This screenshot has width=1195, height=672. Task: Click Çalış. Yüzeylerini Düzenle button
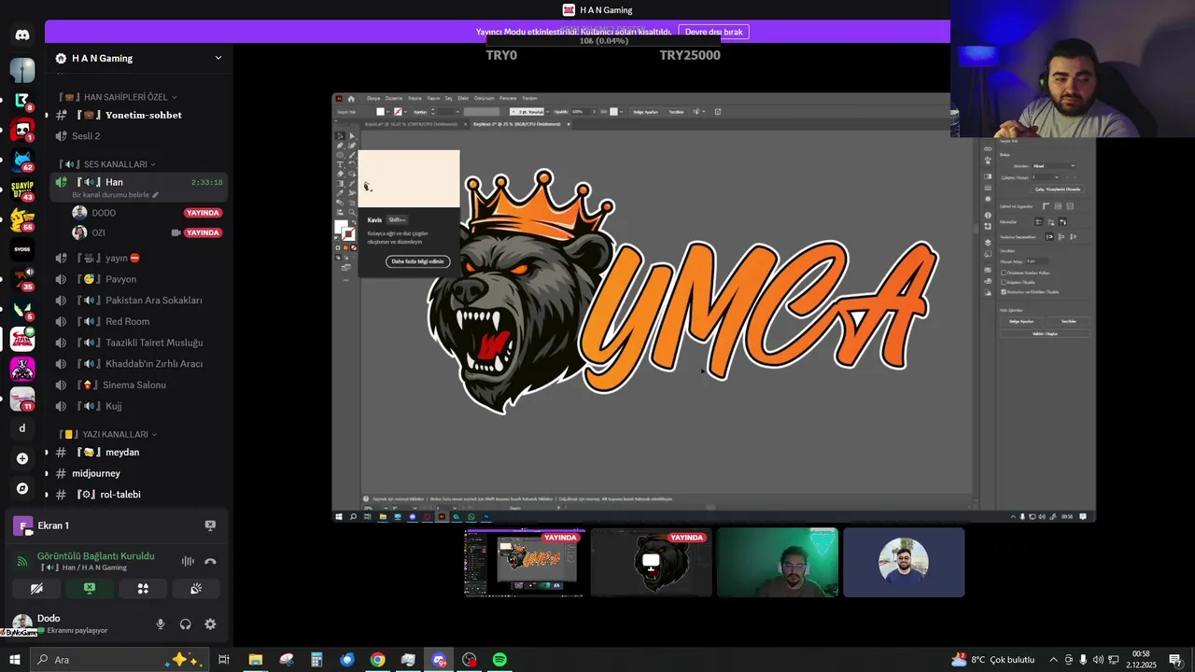(1058, 189)
